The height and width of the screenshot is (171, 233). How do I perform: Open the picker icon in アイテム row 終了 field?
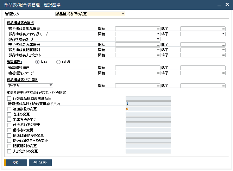(x=223, y=85)
